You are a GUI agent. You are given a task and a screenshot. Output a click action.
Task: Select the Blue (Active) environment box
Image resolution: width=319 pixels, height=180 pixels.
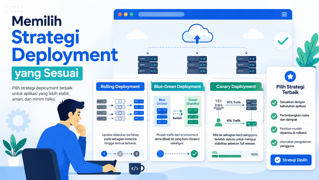162,111
